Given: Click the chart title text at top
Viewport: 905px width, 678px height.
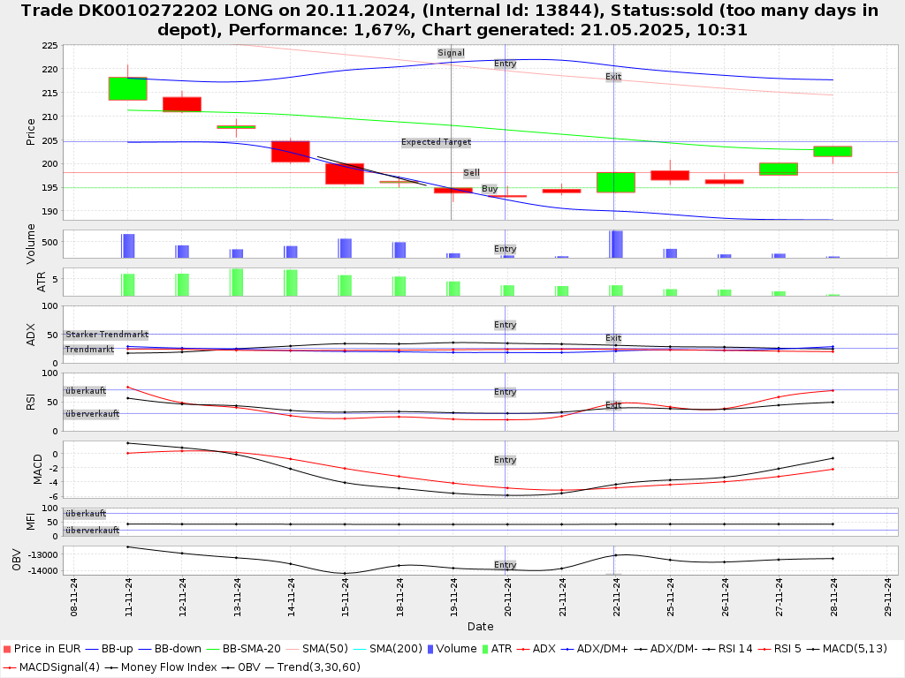Looking at the screenshot, I should [x=452, y=19].
